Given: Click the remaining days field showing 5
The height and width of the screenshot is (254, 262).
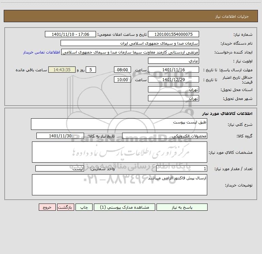Looking at the screenshot, I should pos(91,70).
